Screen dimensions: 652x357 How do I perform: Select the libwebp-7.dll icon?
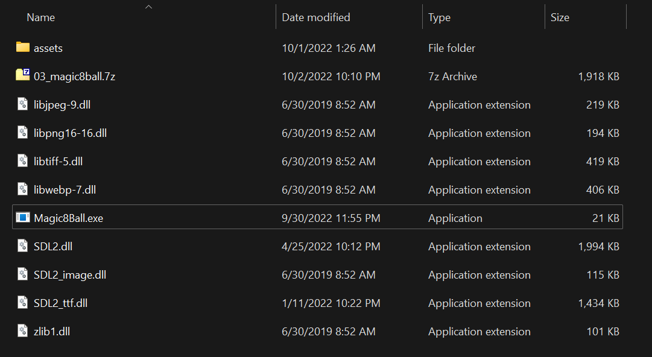22,189
